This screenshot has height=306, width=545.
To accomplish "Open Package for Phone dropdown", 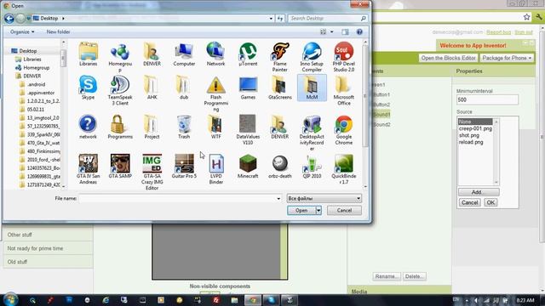I will click(x=507, y=58).
